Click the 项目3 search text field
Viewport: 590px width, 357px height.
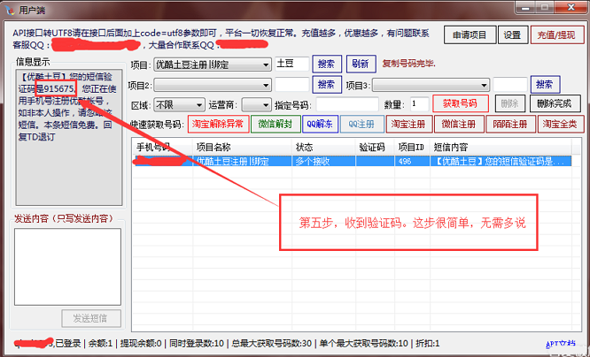pos(510,85)
